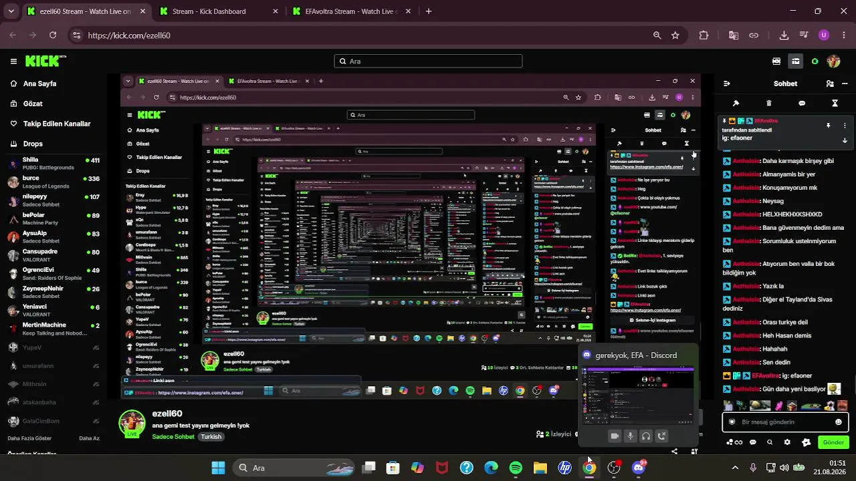Collapse the Sohbet chat panel
The image size is (856, 481).
727,84
